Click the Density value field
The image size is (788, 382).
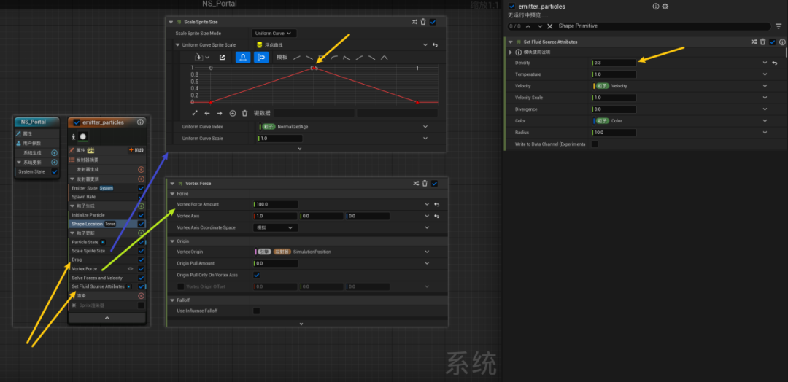614,63
